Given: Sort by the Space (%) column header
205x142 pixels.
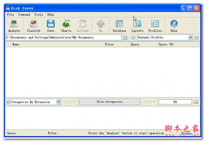Looking at the screenshot, I should coord(178,44).
